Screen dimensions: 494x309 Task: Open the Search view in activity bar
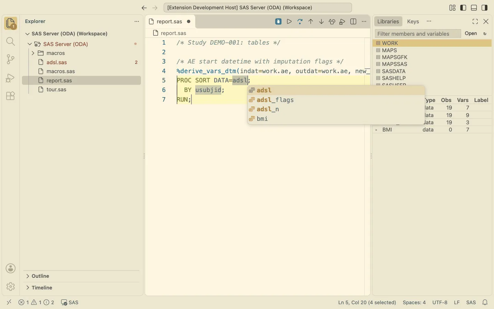11,42
